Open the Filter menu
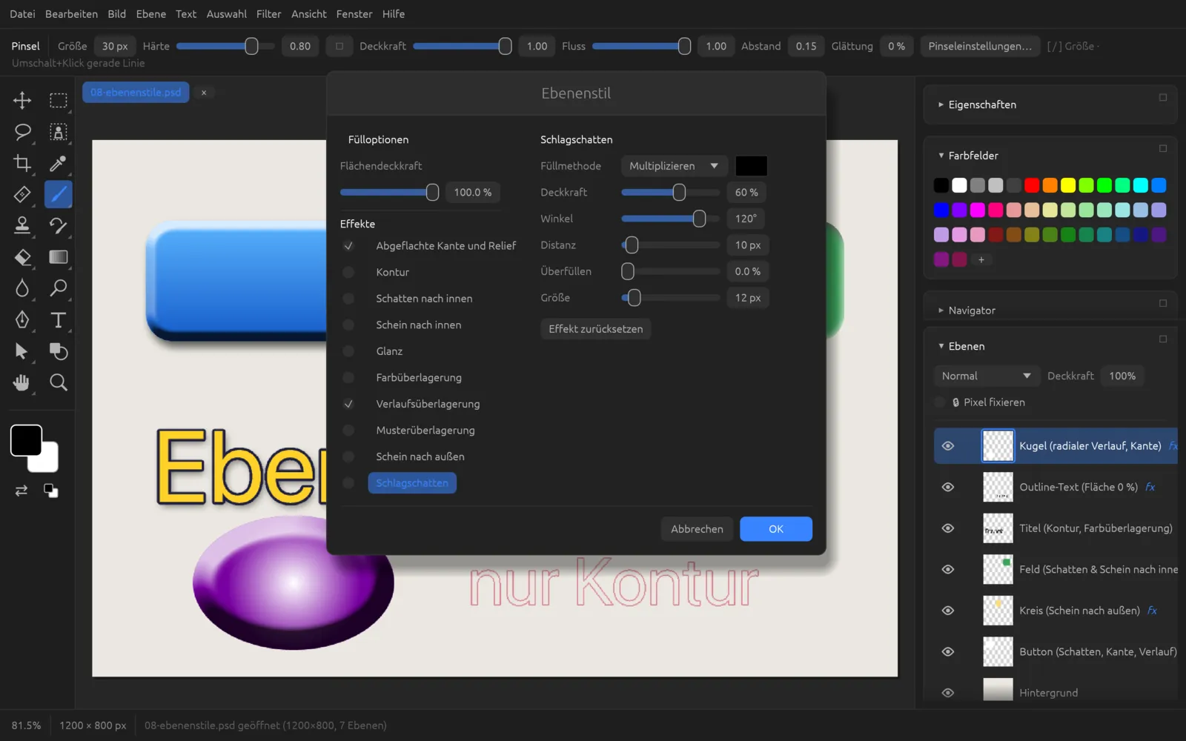Viewport: 1186px width, 741px height. click(x=268, y=14)
